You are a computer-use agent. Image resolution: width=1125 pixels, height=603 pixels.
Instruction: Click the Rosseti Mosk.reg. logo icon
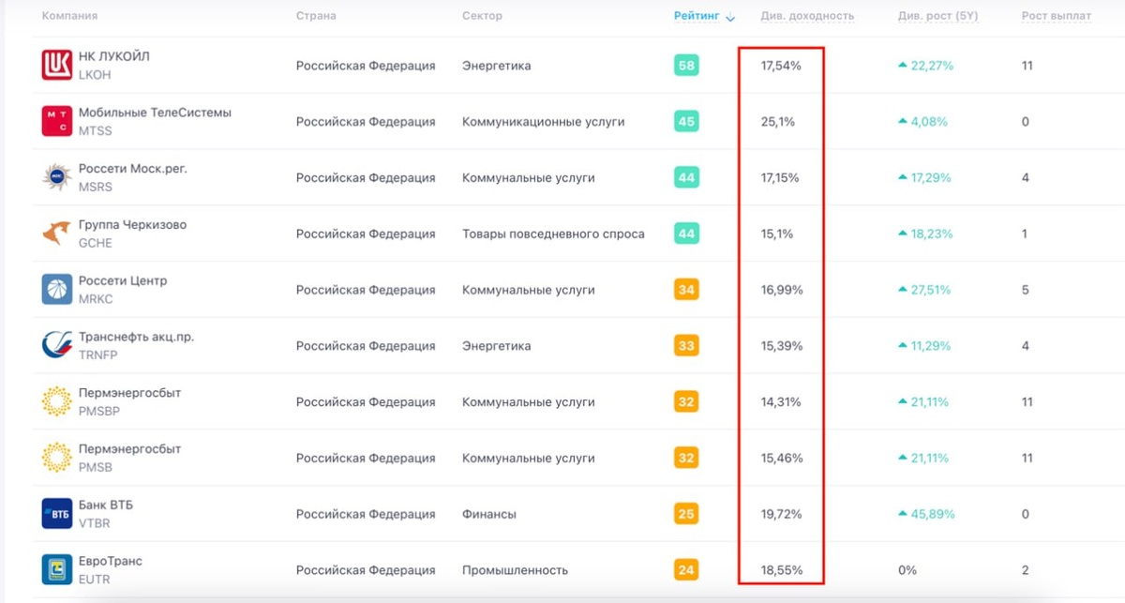(56, 177)
